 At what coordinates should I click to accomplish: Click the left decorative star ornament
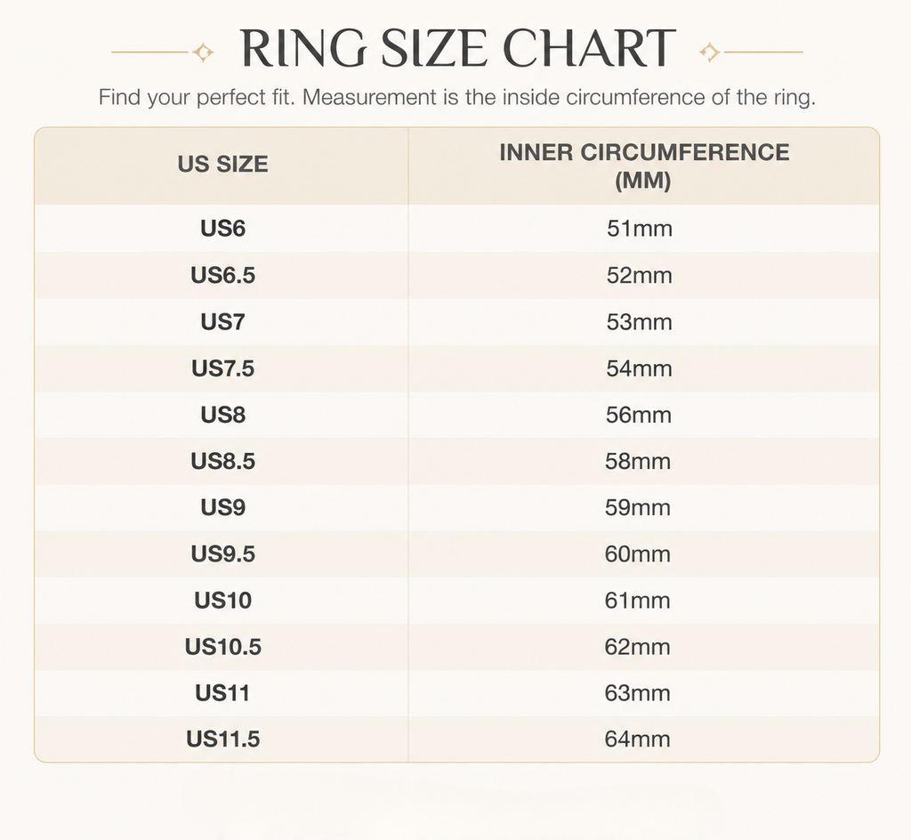pyautogui.click(x=203, y=52)
